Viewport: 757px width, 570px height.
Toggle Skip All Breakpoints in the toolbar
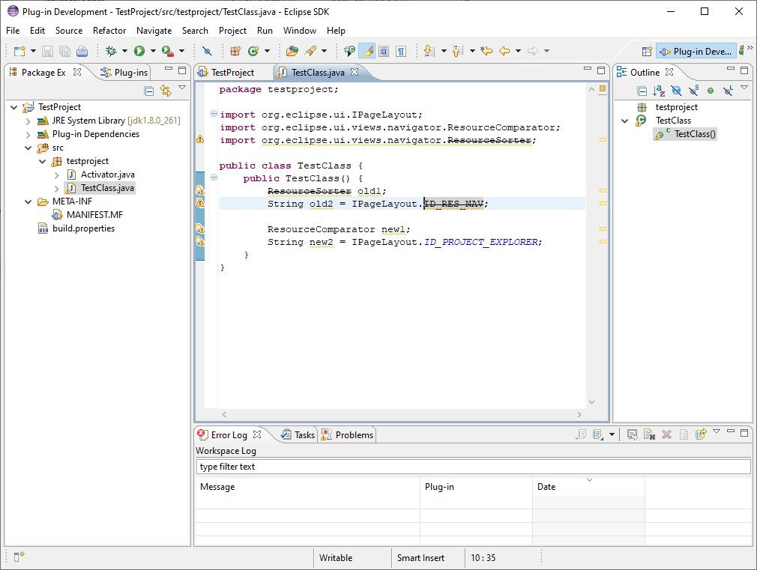pos(205,50)
